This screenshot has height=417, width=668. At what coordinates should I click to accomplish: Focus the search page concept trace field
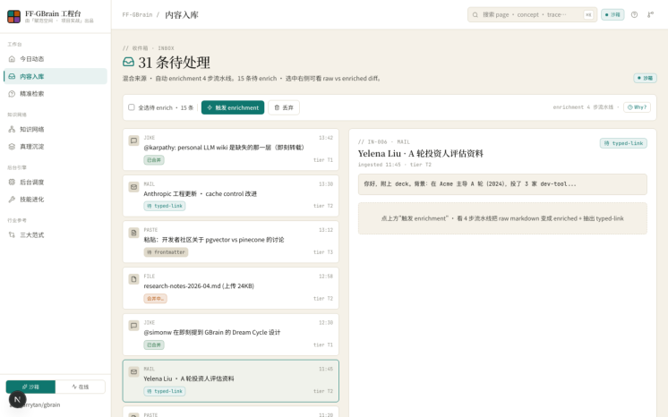532,14
